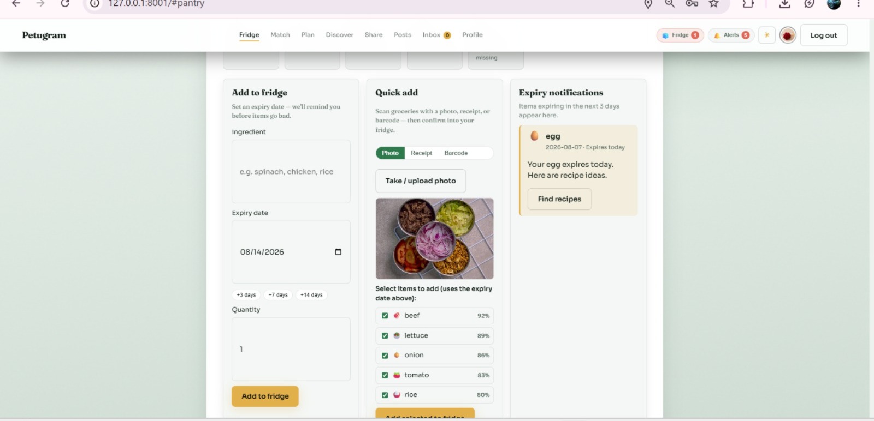
Task: Open the Fridge badge in header
Action: 680,35
